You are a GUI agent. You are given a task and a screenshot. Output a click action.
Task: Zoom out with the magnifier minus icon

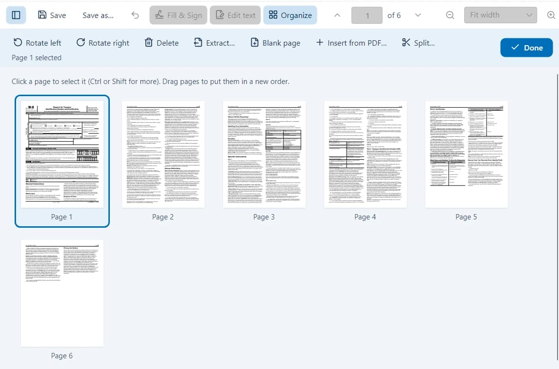pos(450,15)
